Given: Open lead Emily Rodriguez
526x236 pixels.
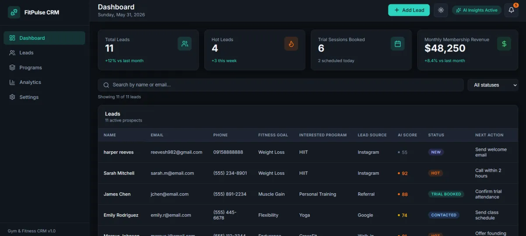Looking at the screenshot, I should click(x=121, y=215).
